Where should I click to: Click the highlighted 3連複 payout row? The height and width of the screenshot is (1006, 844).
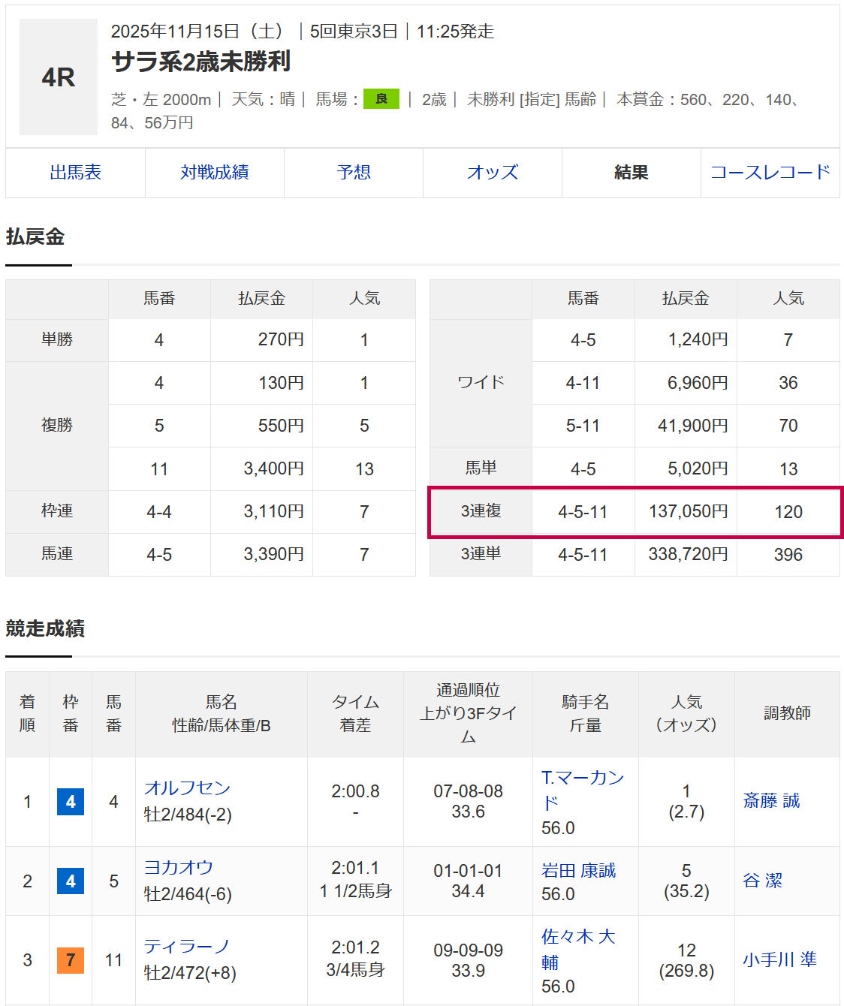click(x=635, y=512)
